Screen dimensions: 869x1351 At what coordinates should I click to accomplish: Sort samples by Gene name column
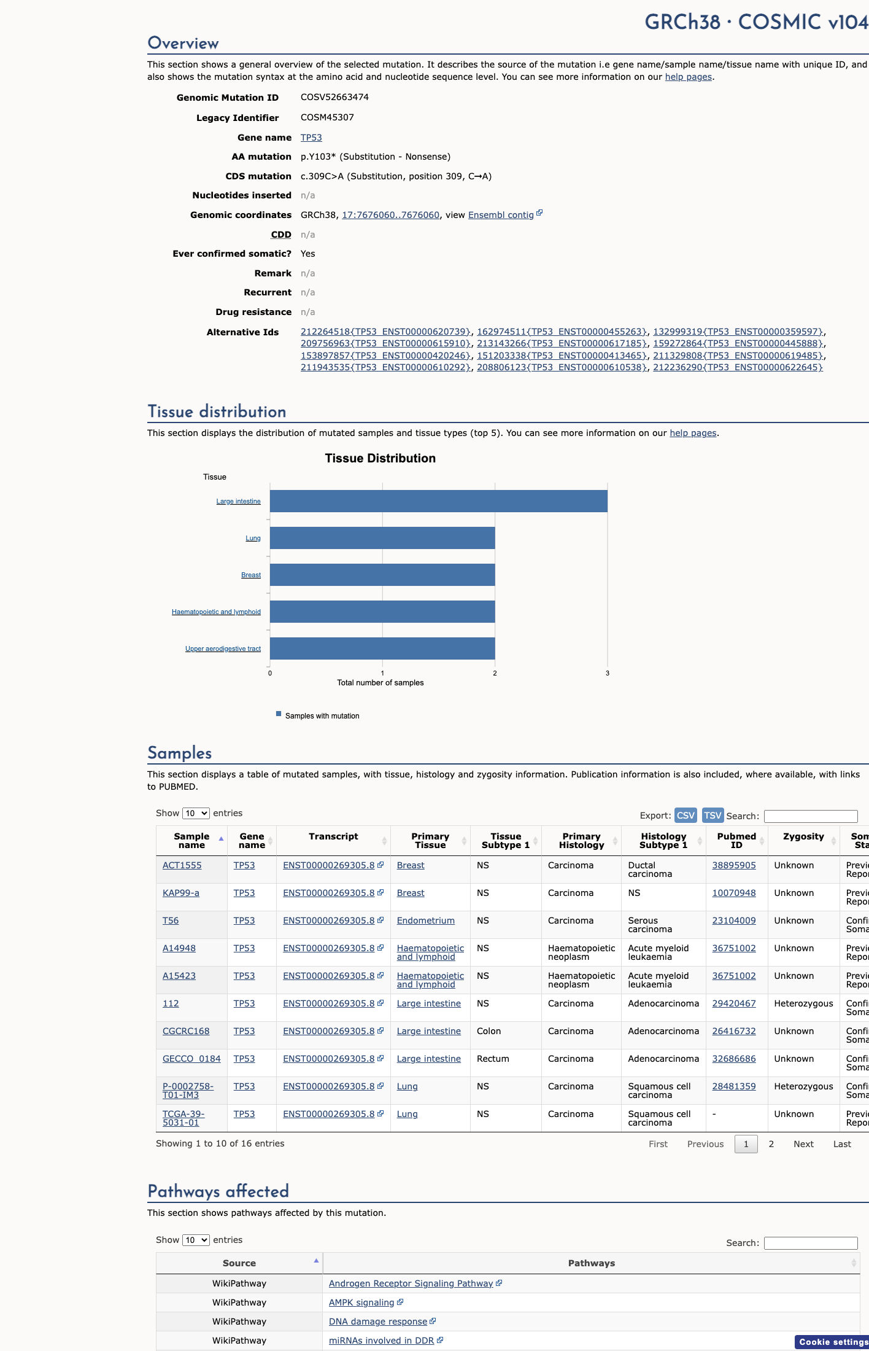252,841
